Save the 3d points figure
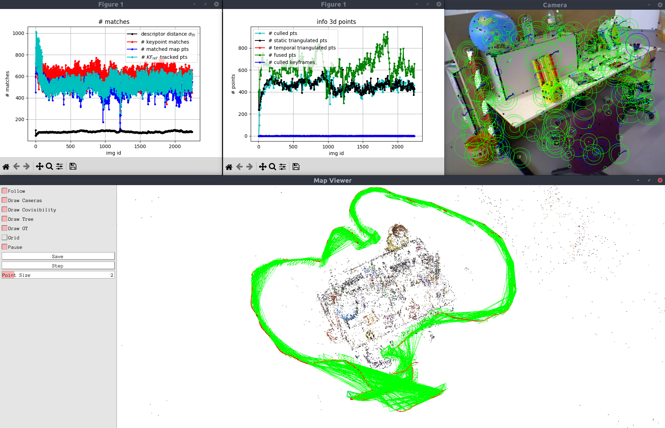The image size is (665, 428). (296, 167)
